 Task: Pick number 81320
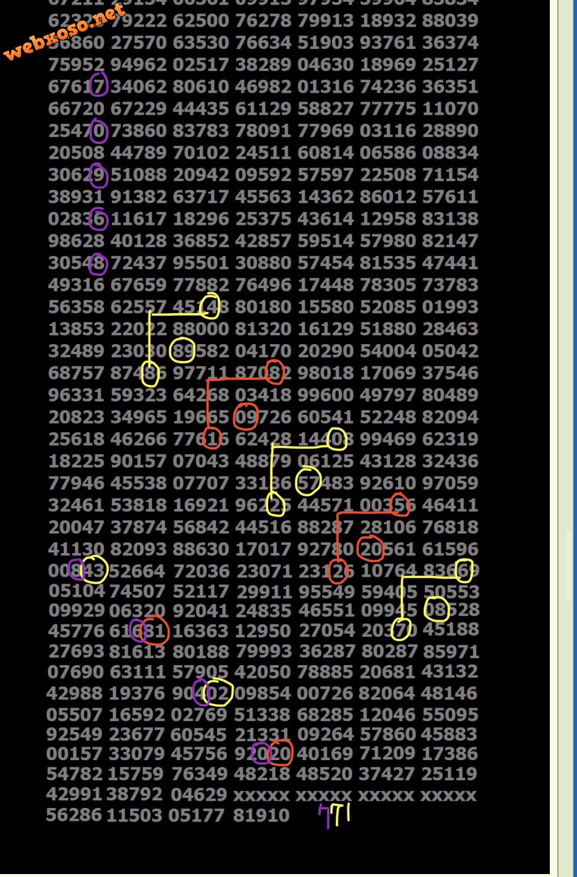click(x=263, y=329)
